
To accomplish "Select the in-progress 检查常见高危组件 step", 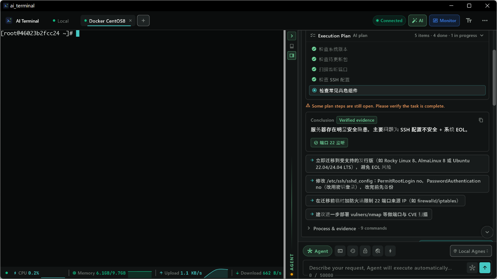I will (x=397, y=90).
